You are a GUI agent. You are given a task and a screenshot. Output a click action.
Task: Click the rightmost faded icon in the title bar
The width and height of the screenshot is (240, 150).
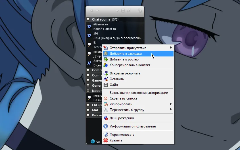(140, 11)
